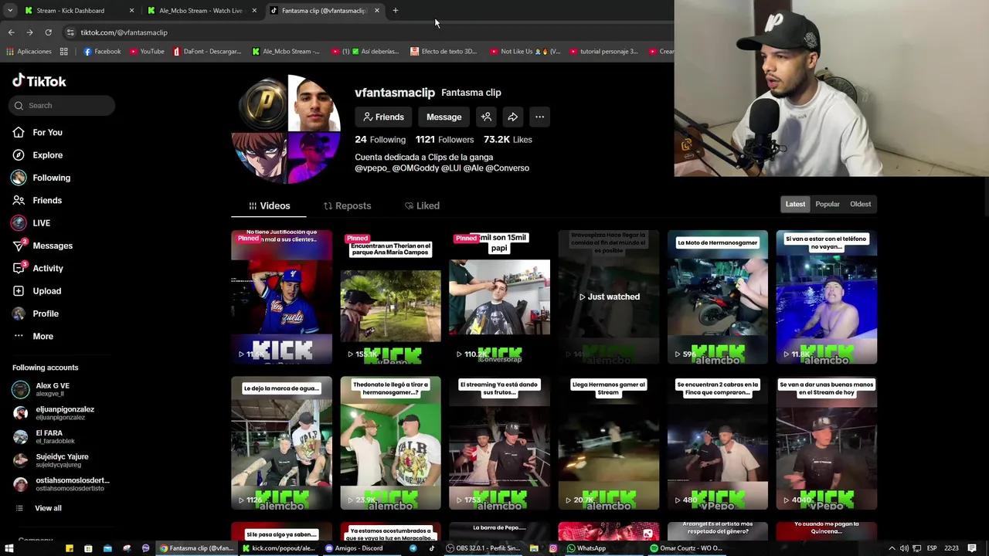Viewport: 989px width, 556px height.
Task: Open Messages in the sidebar
Action: (x=52, y=246)
